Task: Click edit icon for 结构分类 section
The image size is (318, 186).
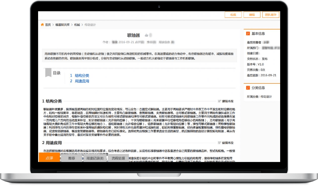Action: point(220,101)
